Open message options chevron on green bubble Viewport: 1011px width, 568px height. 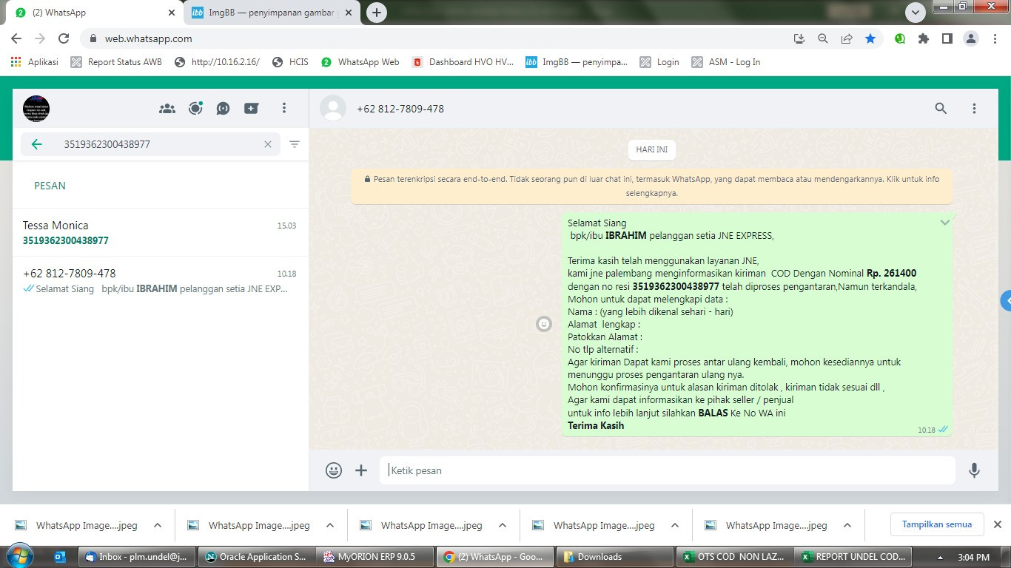(x=945, y=223)
